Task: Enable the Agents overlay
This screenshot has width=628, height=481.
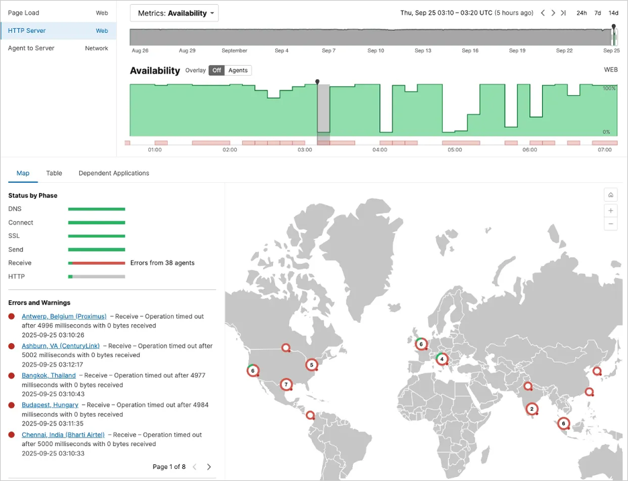Action: [238, 70]
